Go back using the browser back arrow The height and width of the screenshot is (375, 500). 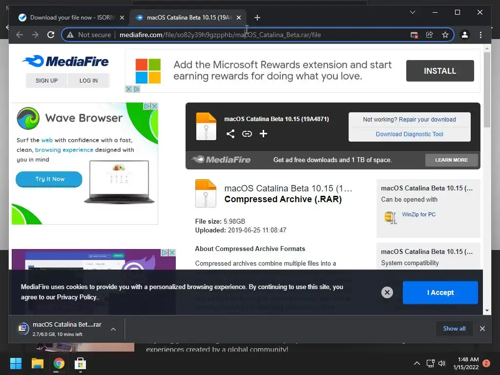pyautogui.click(x=20, y=35)
